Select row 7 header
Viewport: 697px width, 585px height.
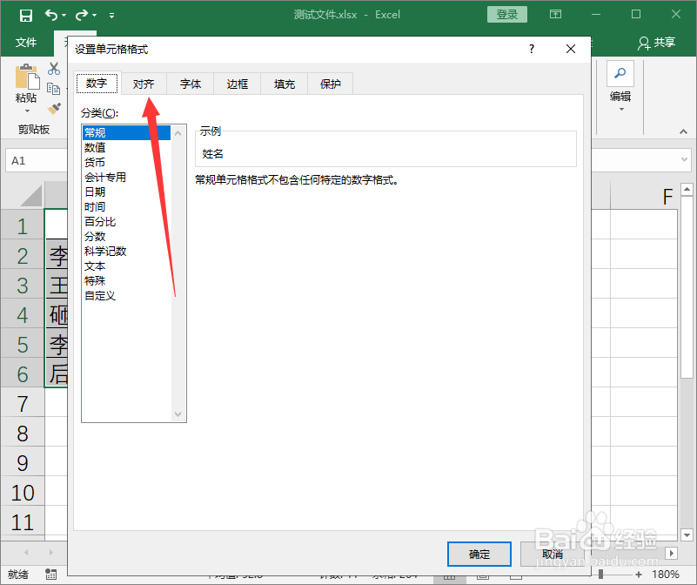click(23, 404)
